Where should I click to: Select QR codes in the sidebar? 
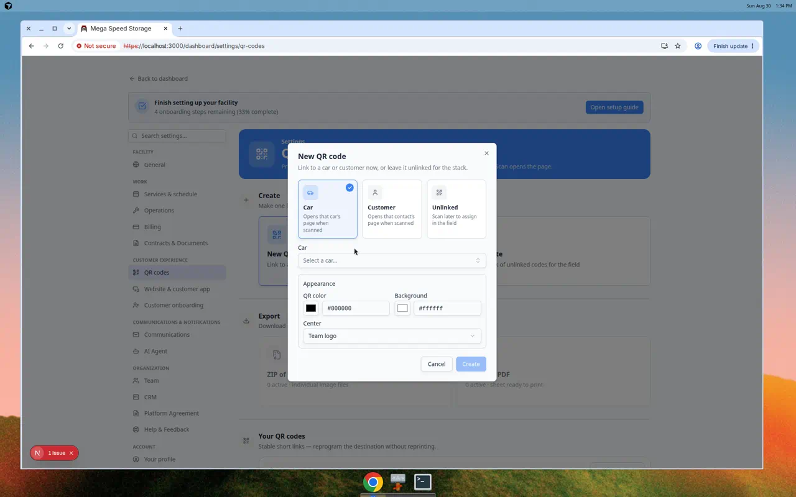point(177,272)
